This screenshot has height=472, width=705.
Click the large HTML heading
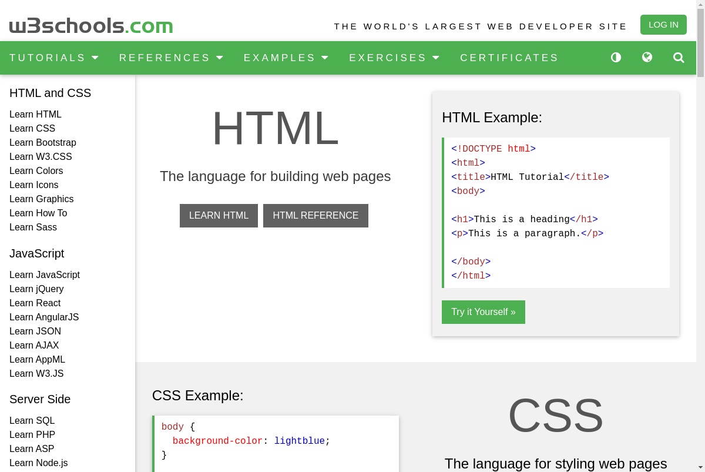(275, 128)
